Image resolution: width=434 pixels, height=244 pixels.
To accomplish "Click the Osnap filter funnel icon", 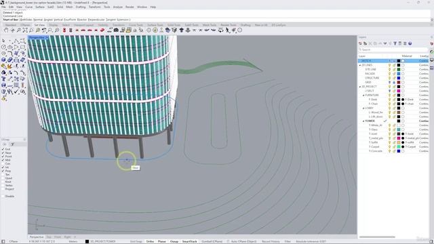I will [x=12, y=144].
